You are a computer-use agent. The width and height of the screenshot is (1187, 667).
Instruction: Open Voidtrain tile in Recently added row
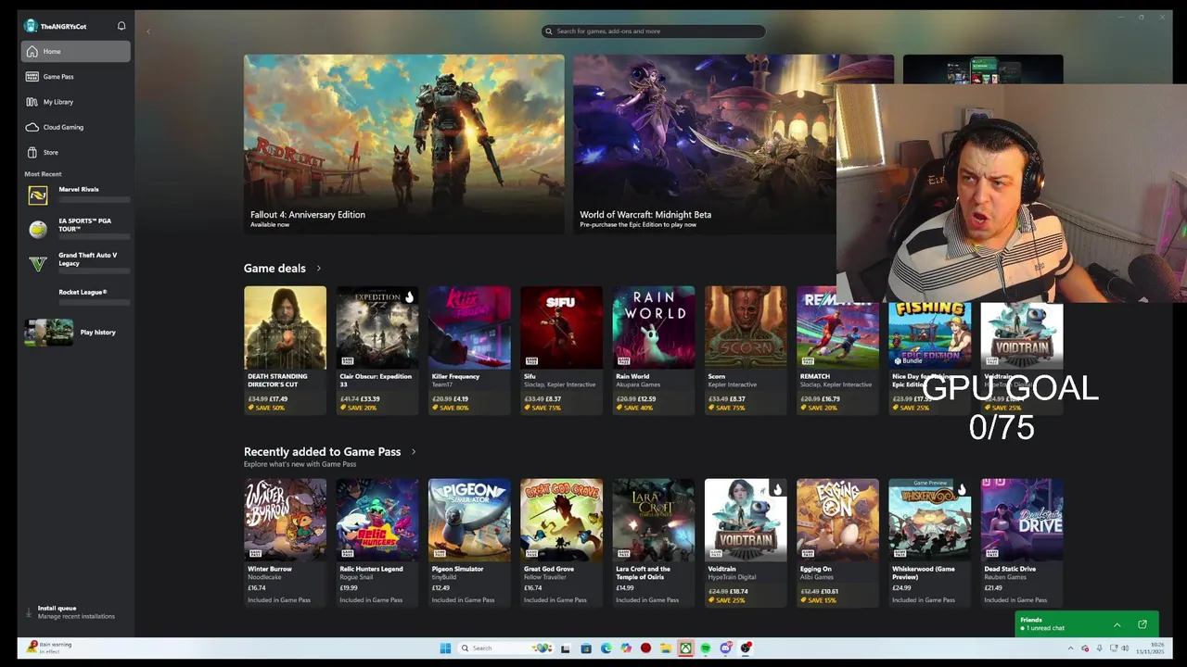(746, 543)
